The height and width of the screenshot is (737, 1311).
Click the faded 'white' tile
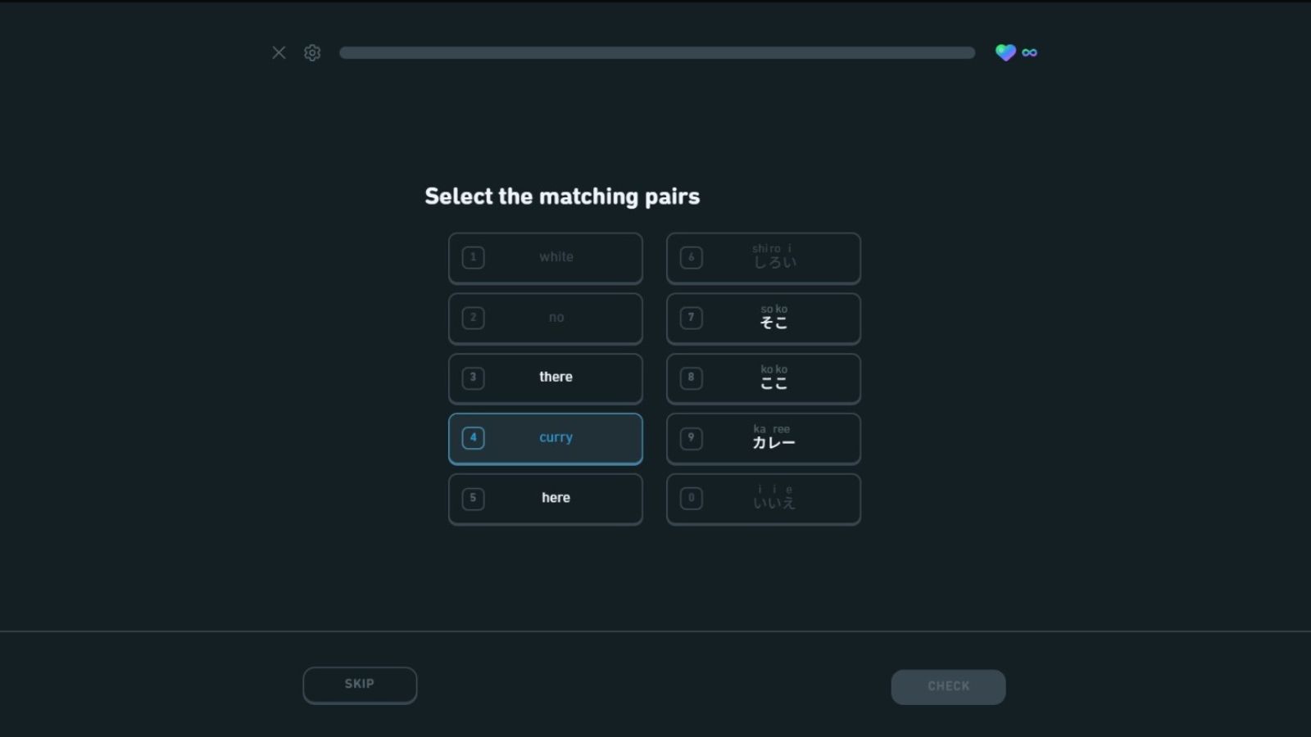coord(546,257)
